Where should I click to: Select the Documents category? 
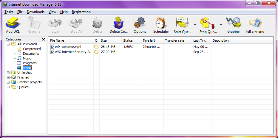(31, 54)
